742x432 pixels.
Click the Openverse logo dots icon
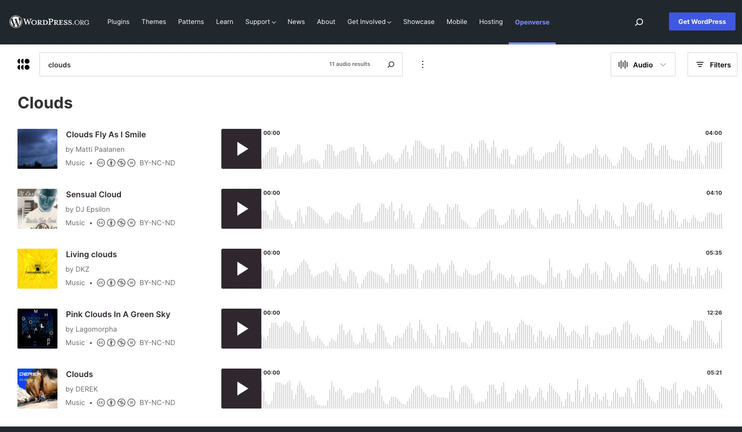(x=23, y=64)
